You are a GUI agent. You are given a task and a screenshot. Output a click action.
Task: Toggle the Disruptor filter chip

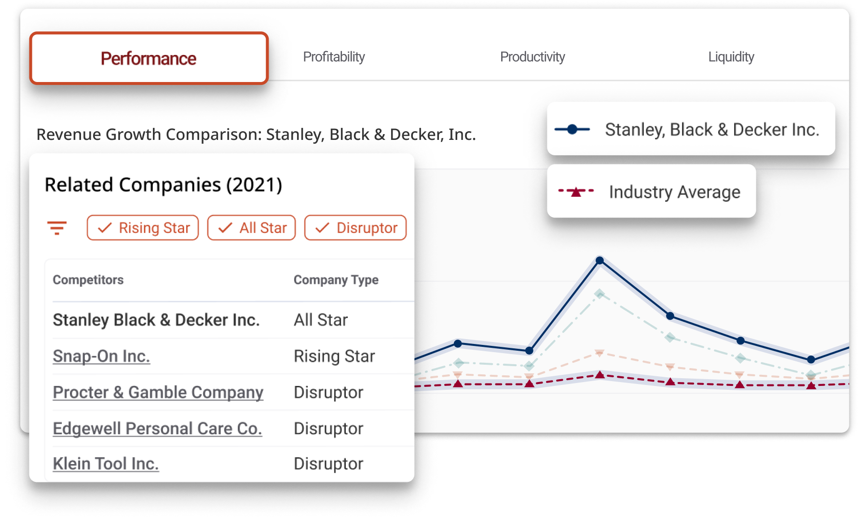point(355,228)
